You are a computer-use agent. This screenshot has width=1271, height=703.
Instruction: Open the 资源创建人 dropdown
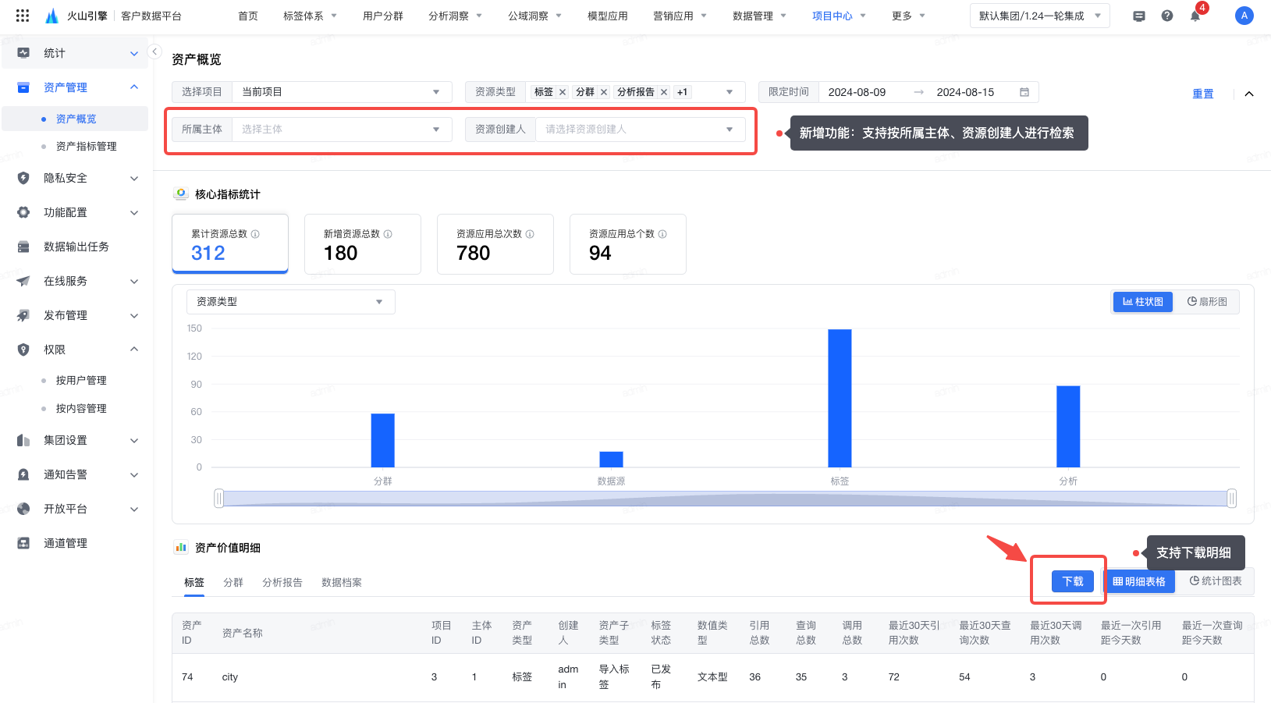click(639, 130)
